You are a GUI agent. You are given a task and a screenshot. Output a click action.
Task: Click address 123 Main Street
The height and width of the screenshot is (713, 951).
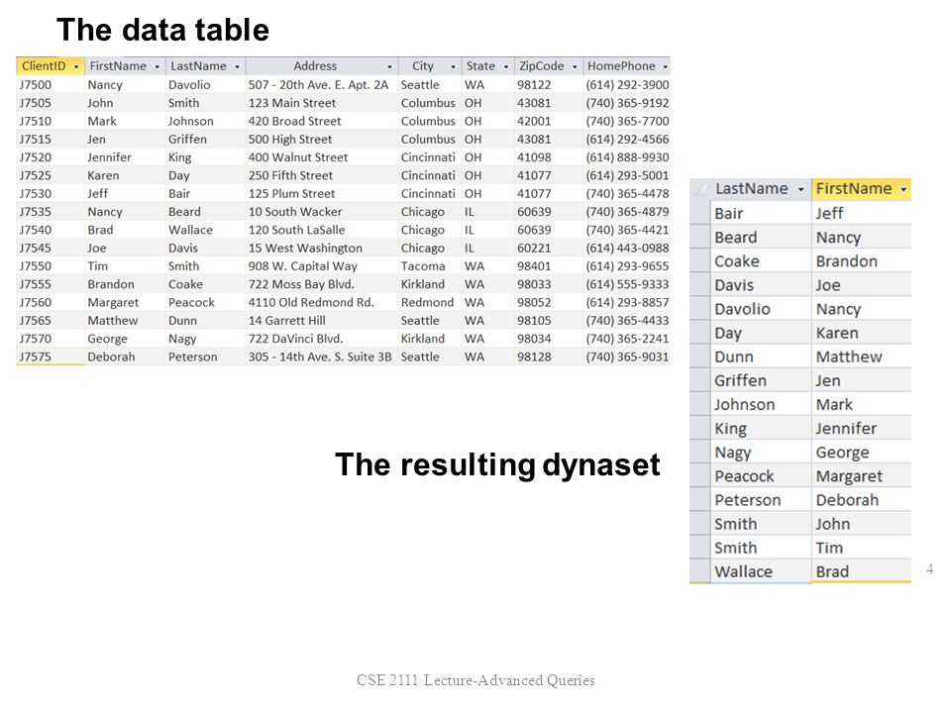tap(292, 103)
